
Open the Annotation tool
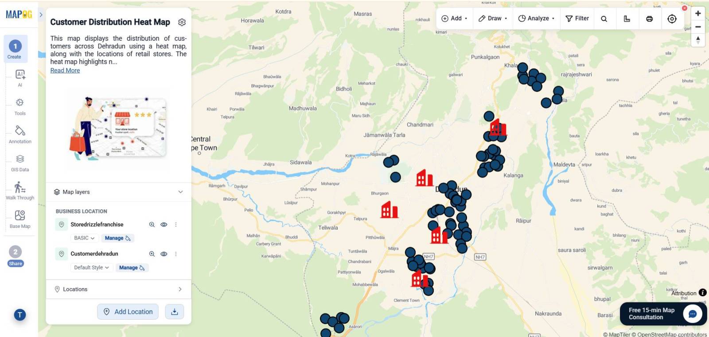(20, 135)
